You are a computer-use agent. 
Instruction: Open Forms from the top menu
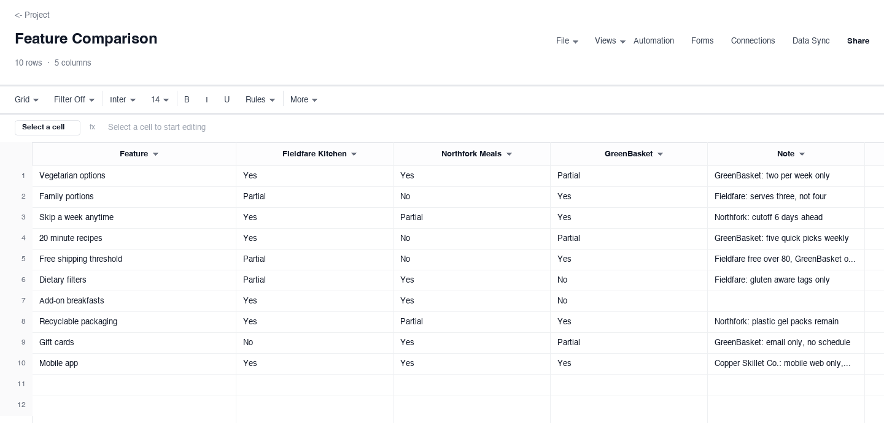coord(702,41)
